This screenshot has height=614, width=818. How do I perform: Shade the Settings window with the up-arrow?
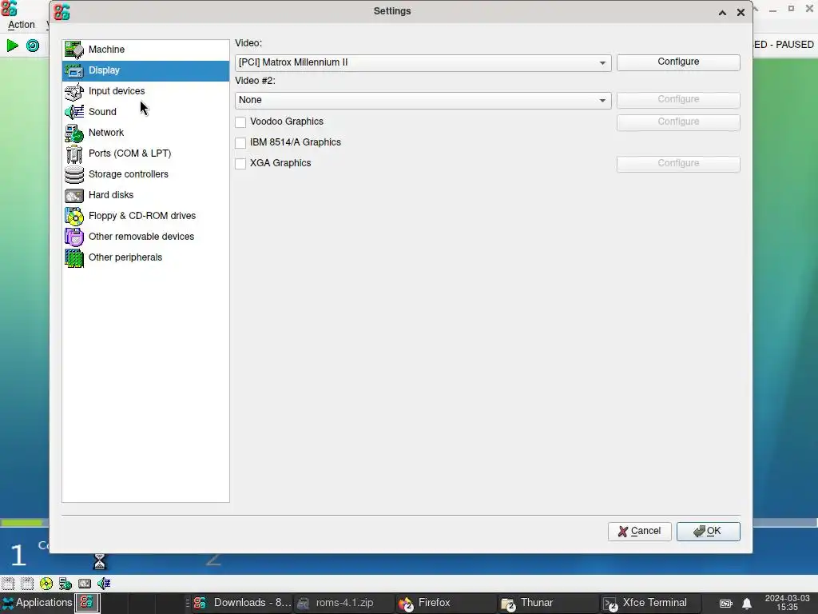coord(722,13)
